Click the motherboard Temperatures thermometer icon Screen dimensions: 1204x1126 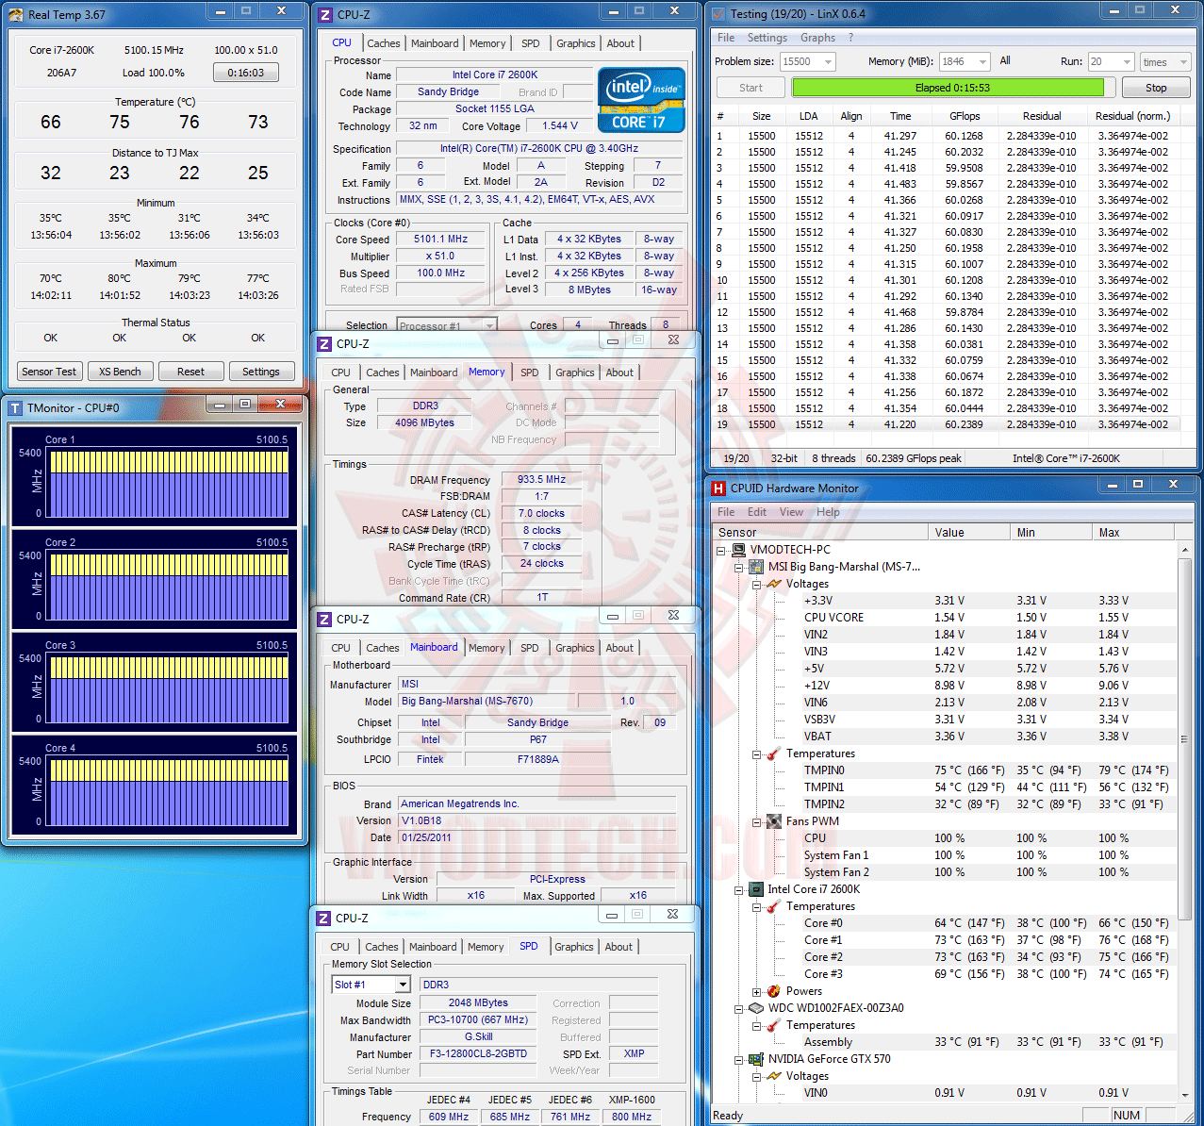pyautogui.click(x=774, y=753)
